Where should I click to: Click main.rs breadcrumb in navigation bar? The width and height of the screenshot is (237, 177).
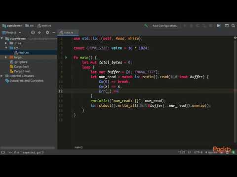44,26
